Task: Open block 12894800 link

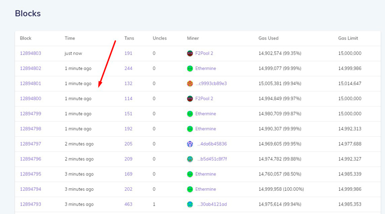Action: point(30,99)
